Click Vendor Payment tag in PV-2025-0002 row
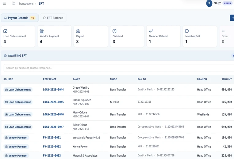Screen dimensions: 234x159 (x=16, y=147)
